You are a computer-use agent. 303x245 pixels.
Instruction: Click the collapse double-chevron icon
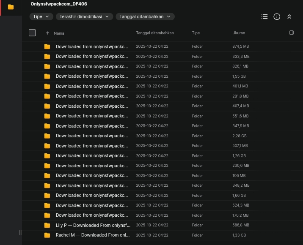(289, 16)
